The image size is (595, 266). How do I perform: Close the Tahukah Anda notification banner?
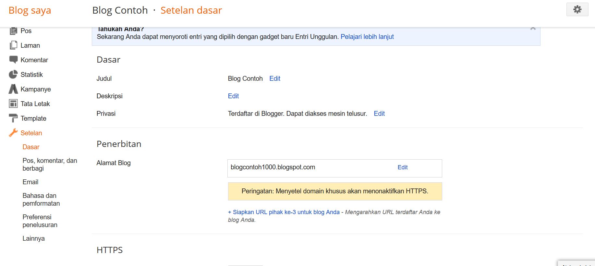[533, 29]
